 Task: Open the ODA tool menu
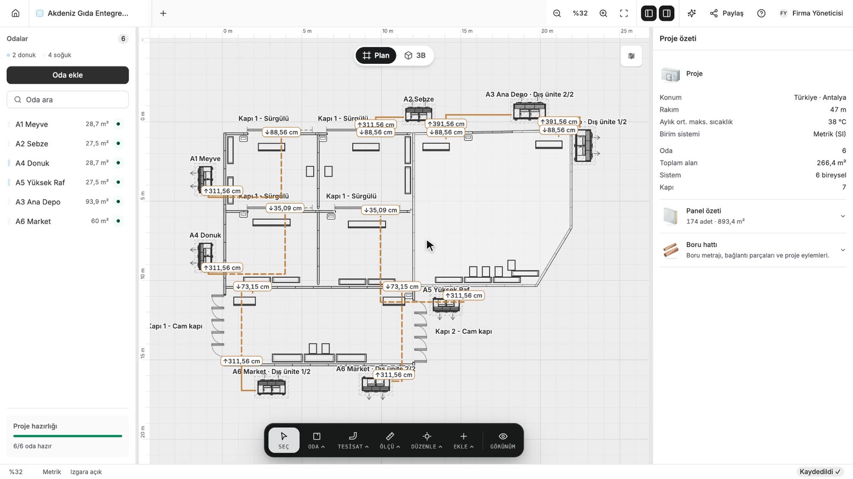pos(317,440)
